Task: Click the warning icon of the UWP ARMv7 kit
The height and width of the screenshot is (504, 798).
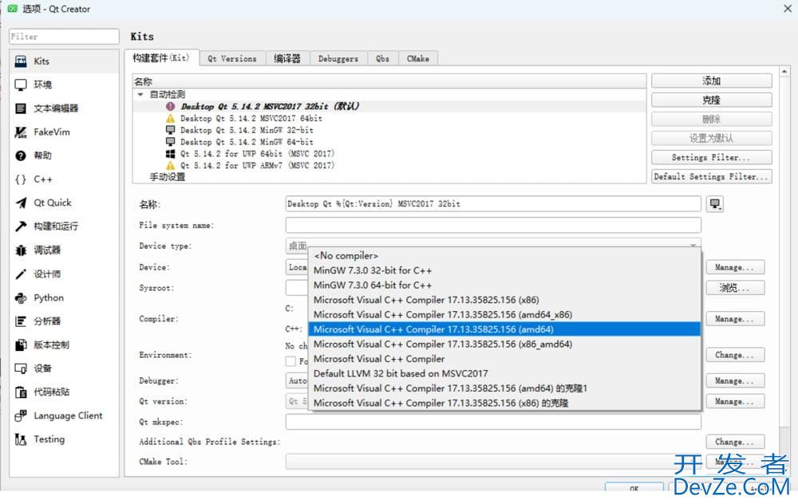Action: pos(171,165)
